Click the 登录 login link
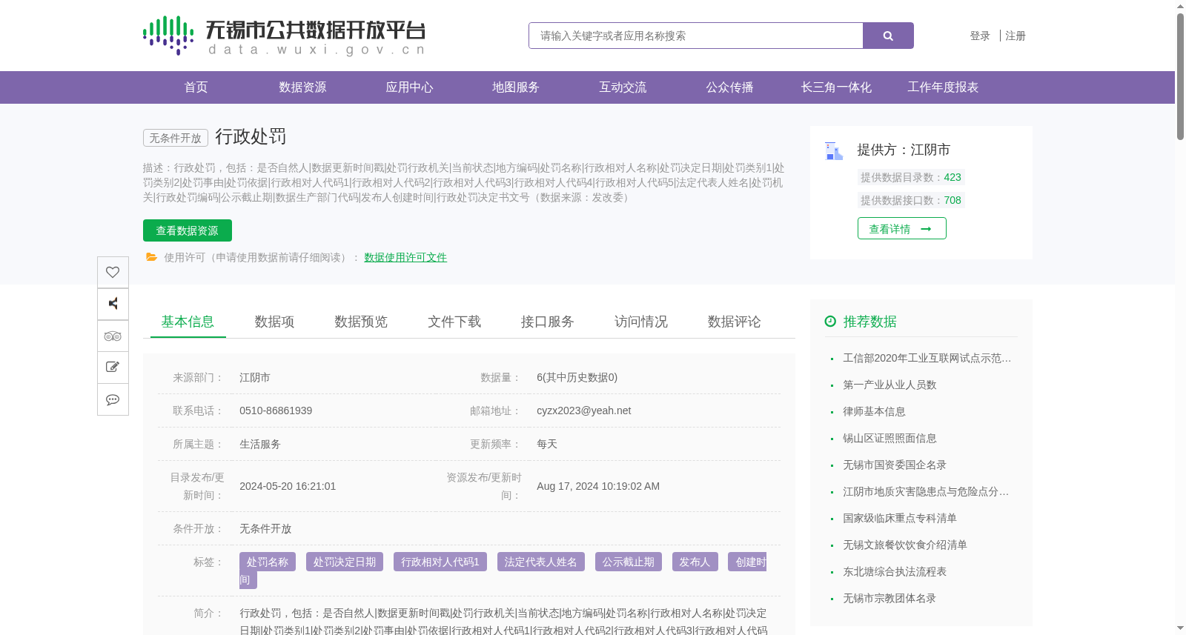Viewport: 1186px width, 635px height. tap(980, 36)
